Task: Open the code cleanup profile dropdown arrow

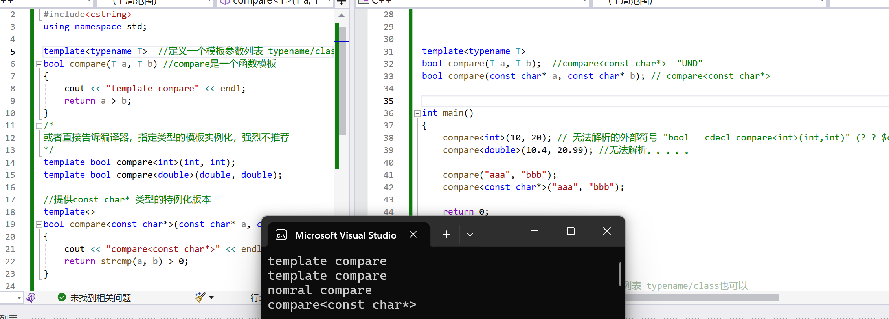Action: click(x=211, y=297)
